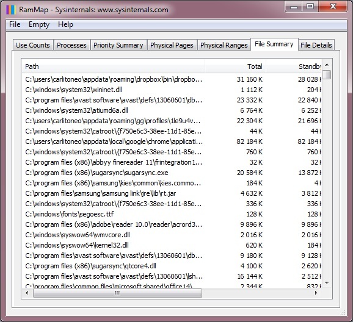This screenshot has height=322, width=353.
Task: Select the samsung\kies\common row
Action: [172, 183]
